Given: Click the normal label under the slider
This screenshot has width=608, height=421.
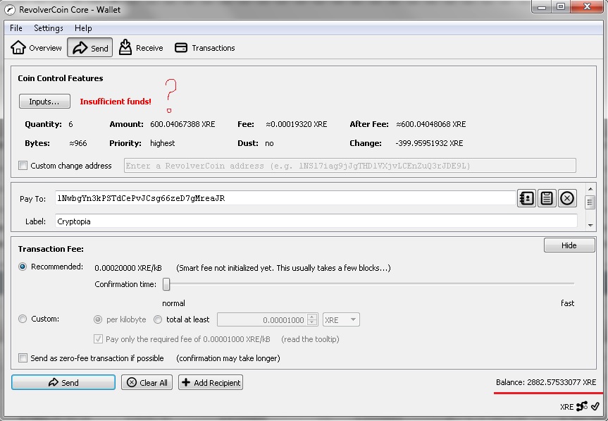Looking at the screenshot, I should coord(173,303).
